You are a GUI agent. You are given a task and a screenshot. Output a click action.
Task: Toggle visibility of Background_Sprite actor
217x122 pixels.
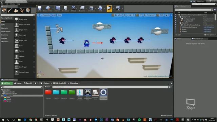176,19
